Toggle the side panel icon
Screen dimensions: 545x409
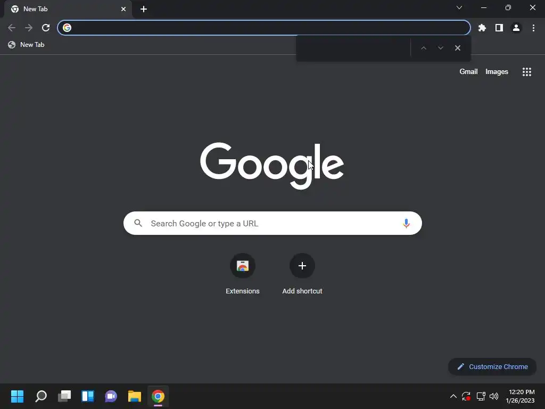499,28
